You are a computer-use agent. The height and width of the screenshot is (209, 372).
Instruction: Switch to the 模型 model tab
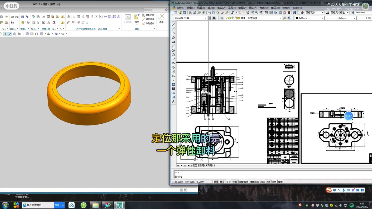[x=194, y=165]
